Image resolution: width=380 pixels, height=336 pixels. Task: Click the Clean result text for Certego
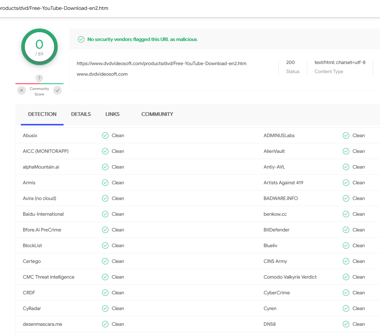point(118,261)
